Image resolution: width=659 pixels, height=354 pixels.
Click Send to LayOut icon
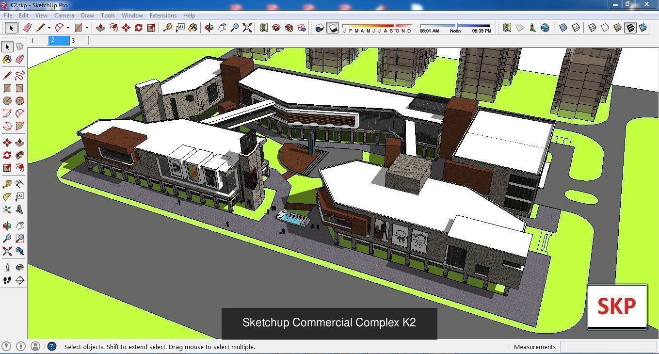(x=302, y=28)
